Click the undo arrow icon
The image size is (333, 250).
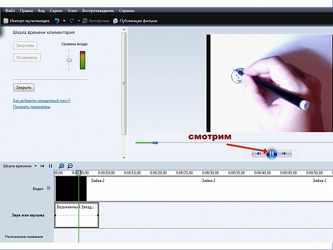point(57,21)
